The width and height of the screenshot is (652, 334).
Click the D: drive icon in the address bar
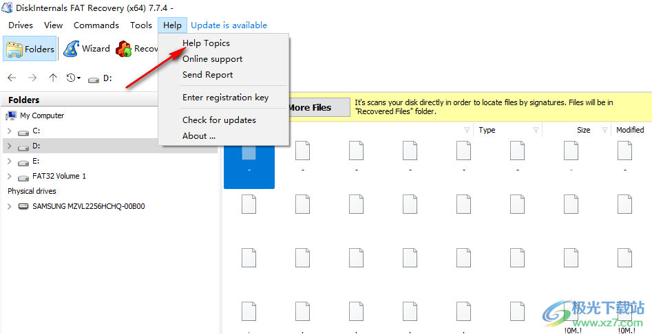(94, 79)
